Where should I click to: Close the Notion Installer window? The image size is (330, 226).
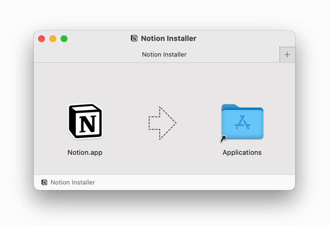[x=41, y=39]
